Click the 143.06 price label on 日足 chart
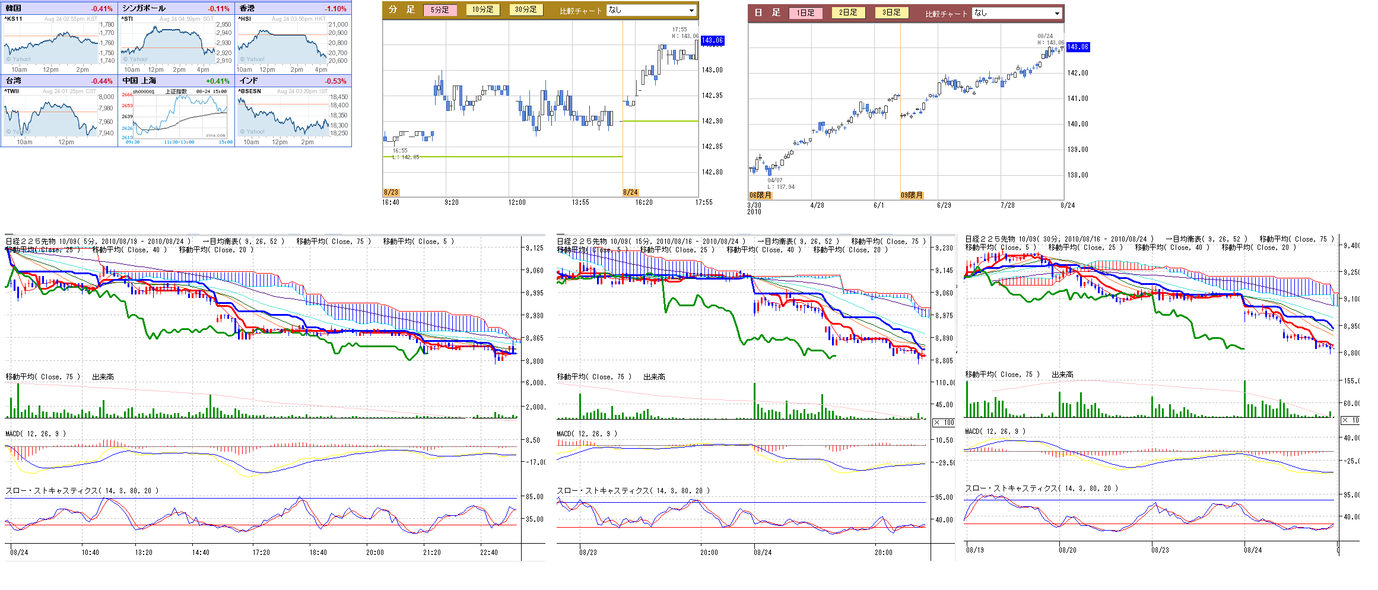The width and height of the screenshot is (1378, 590). (x=1078, y=47)
